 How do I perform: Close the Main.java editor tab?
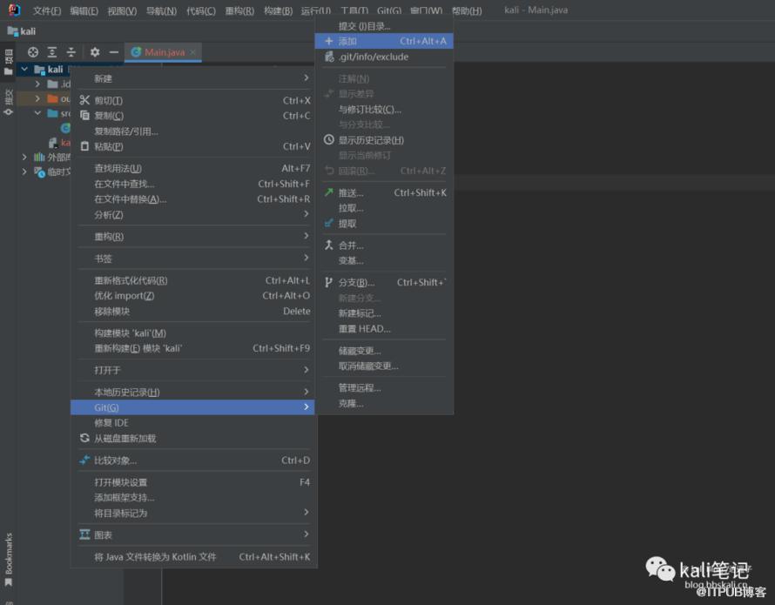click(x=193, y=52)
